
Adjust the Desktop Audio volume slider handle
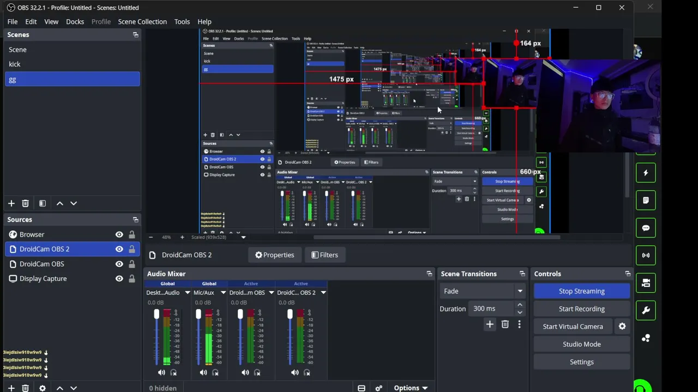click(x=157, y=314)
